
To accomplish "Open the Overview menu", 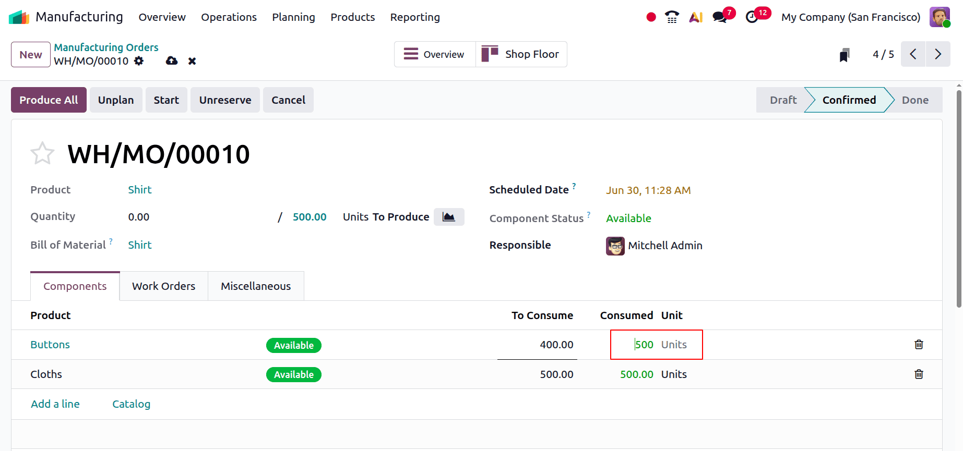I will coord(162,17).
